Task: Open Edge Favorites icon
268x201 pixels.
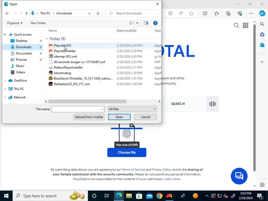Action: [x=216, y=13]
